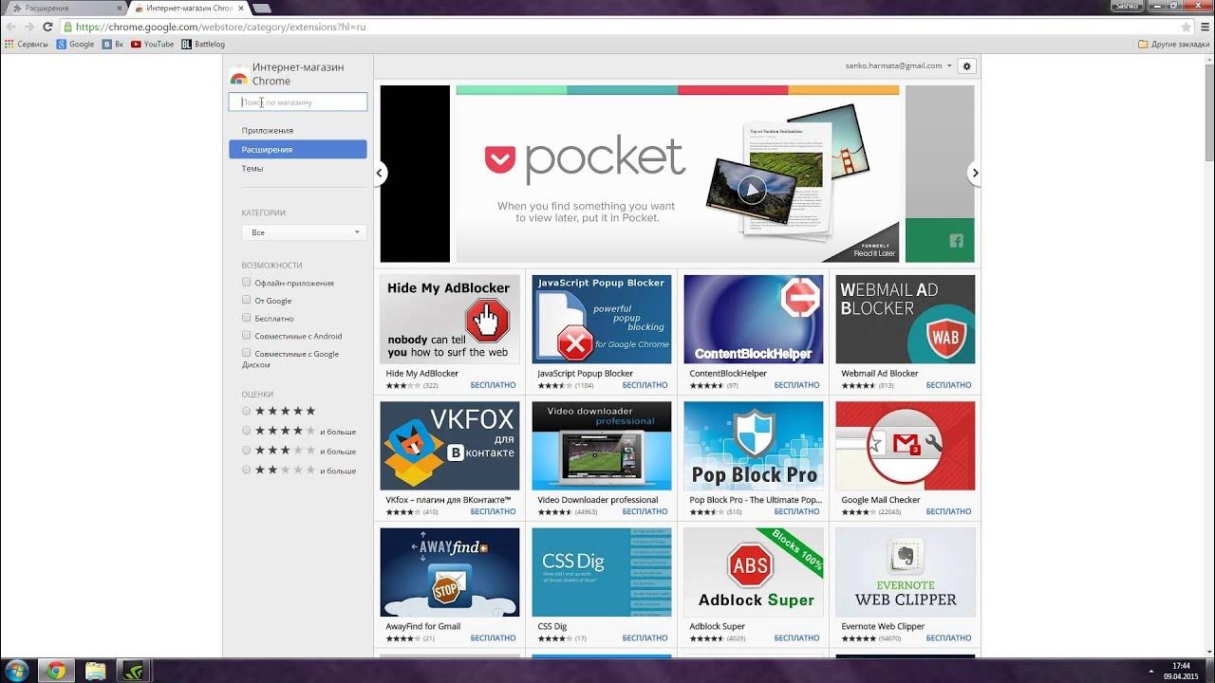The image size is (1215, 683).
Task: Open the Вк bookmark
Action: point(113,44)
